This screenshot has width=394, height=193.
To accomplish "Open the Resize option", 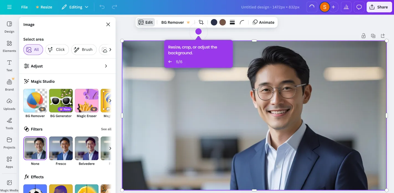I will 44,7.
